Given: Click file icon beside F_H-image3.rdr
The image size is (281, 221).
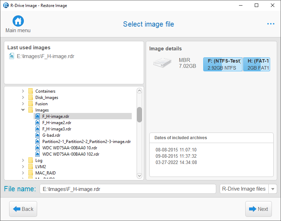Looking at the screenshot, I should coord(37,129).
